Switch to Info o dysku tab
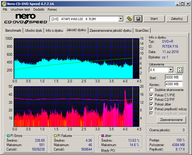Viewport: 192px width, 155px height. [54, 31]
